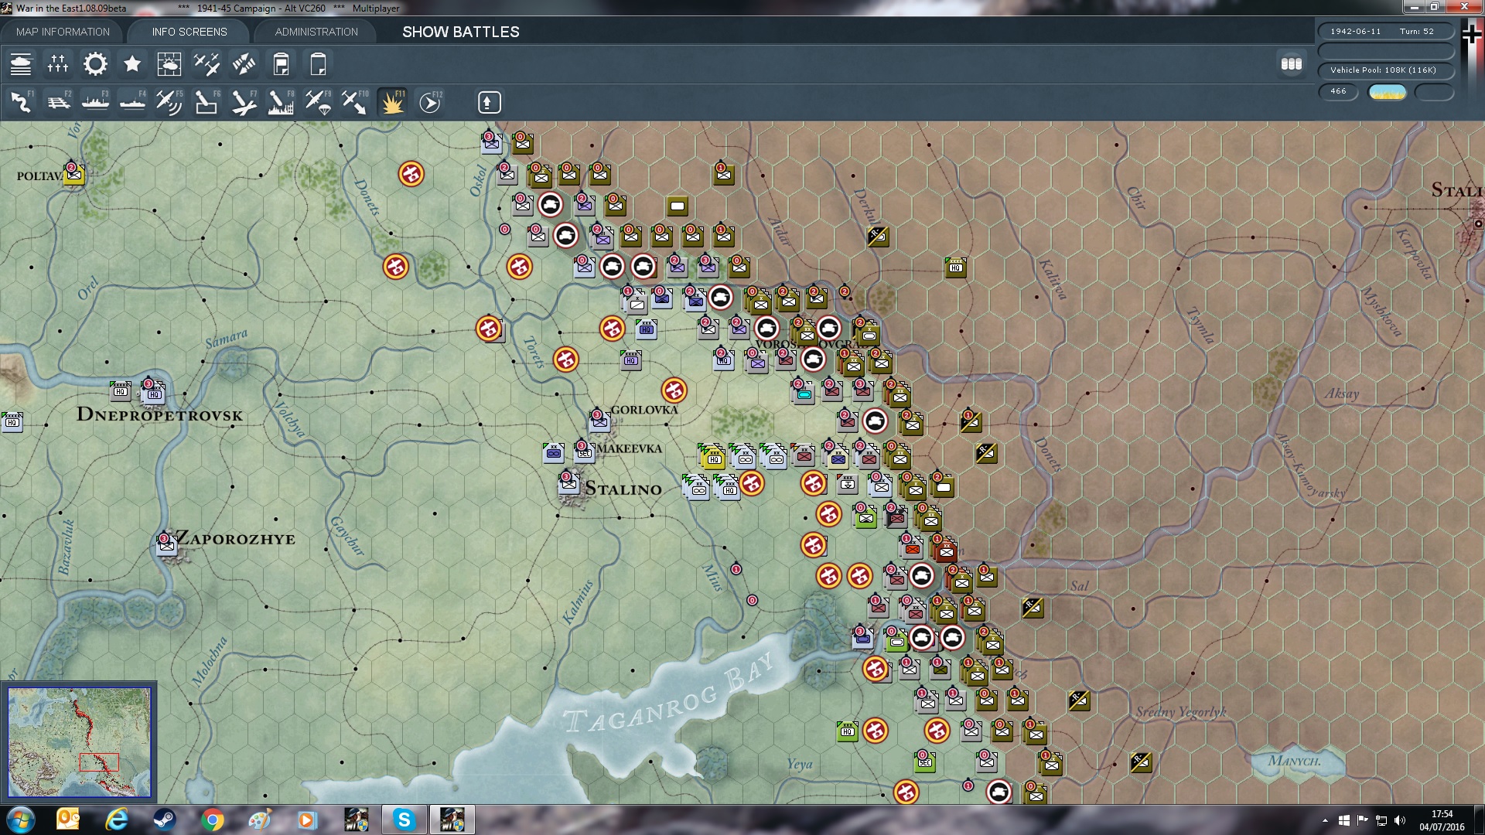This screenshot has width=1485, height=835.
Task: Open Outlook from the taskbar
Action: click(x=68, y=820)
